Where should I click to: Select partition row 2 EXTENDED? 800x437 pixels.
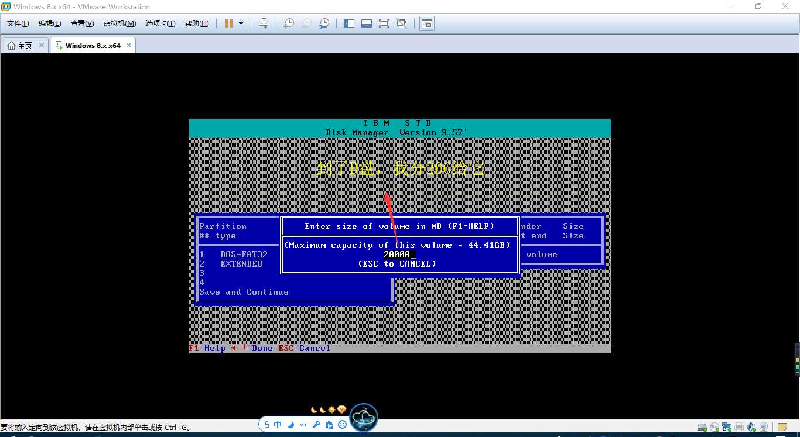[x=231, y=264]
